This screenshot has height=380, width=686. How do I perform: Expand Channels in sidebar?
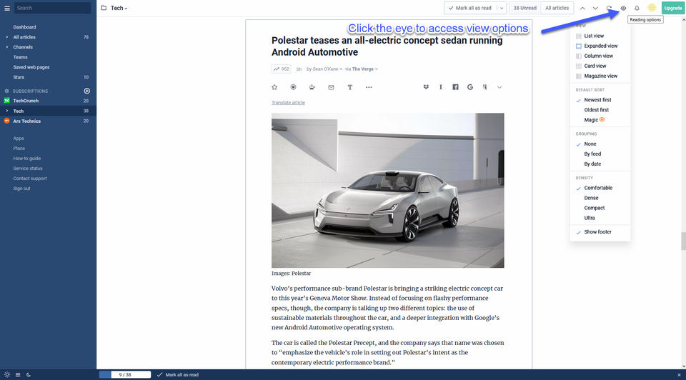[x=6, y=47]
